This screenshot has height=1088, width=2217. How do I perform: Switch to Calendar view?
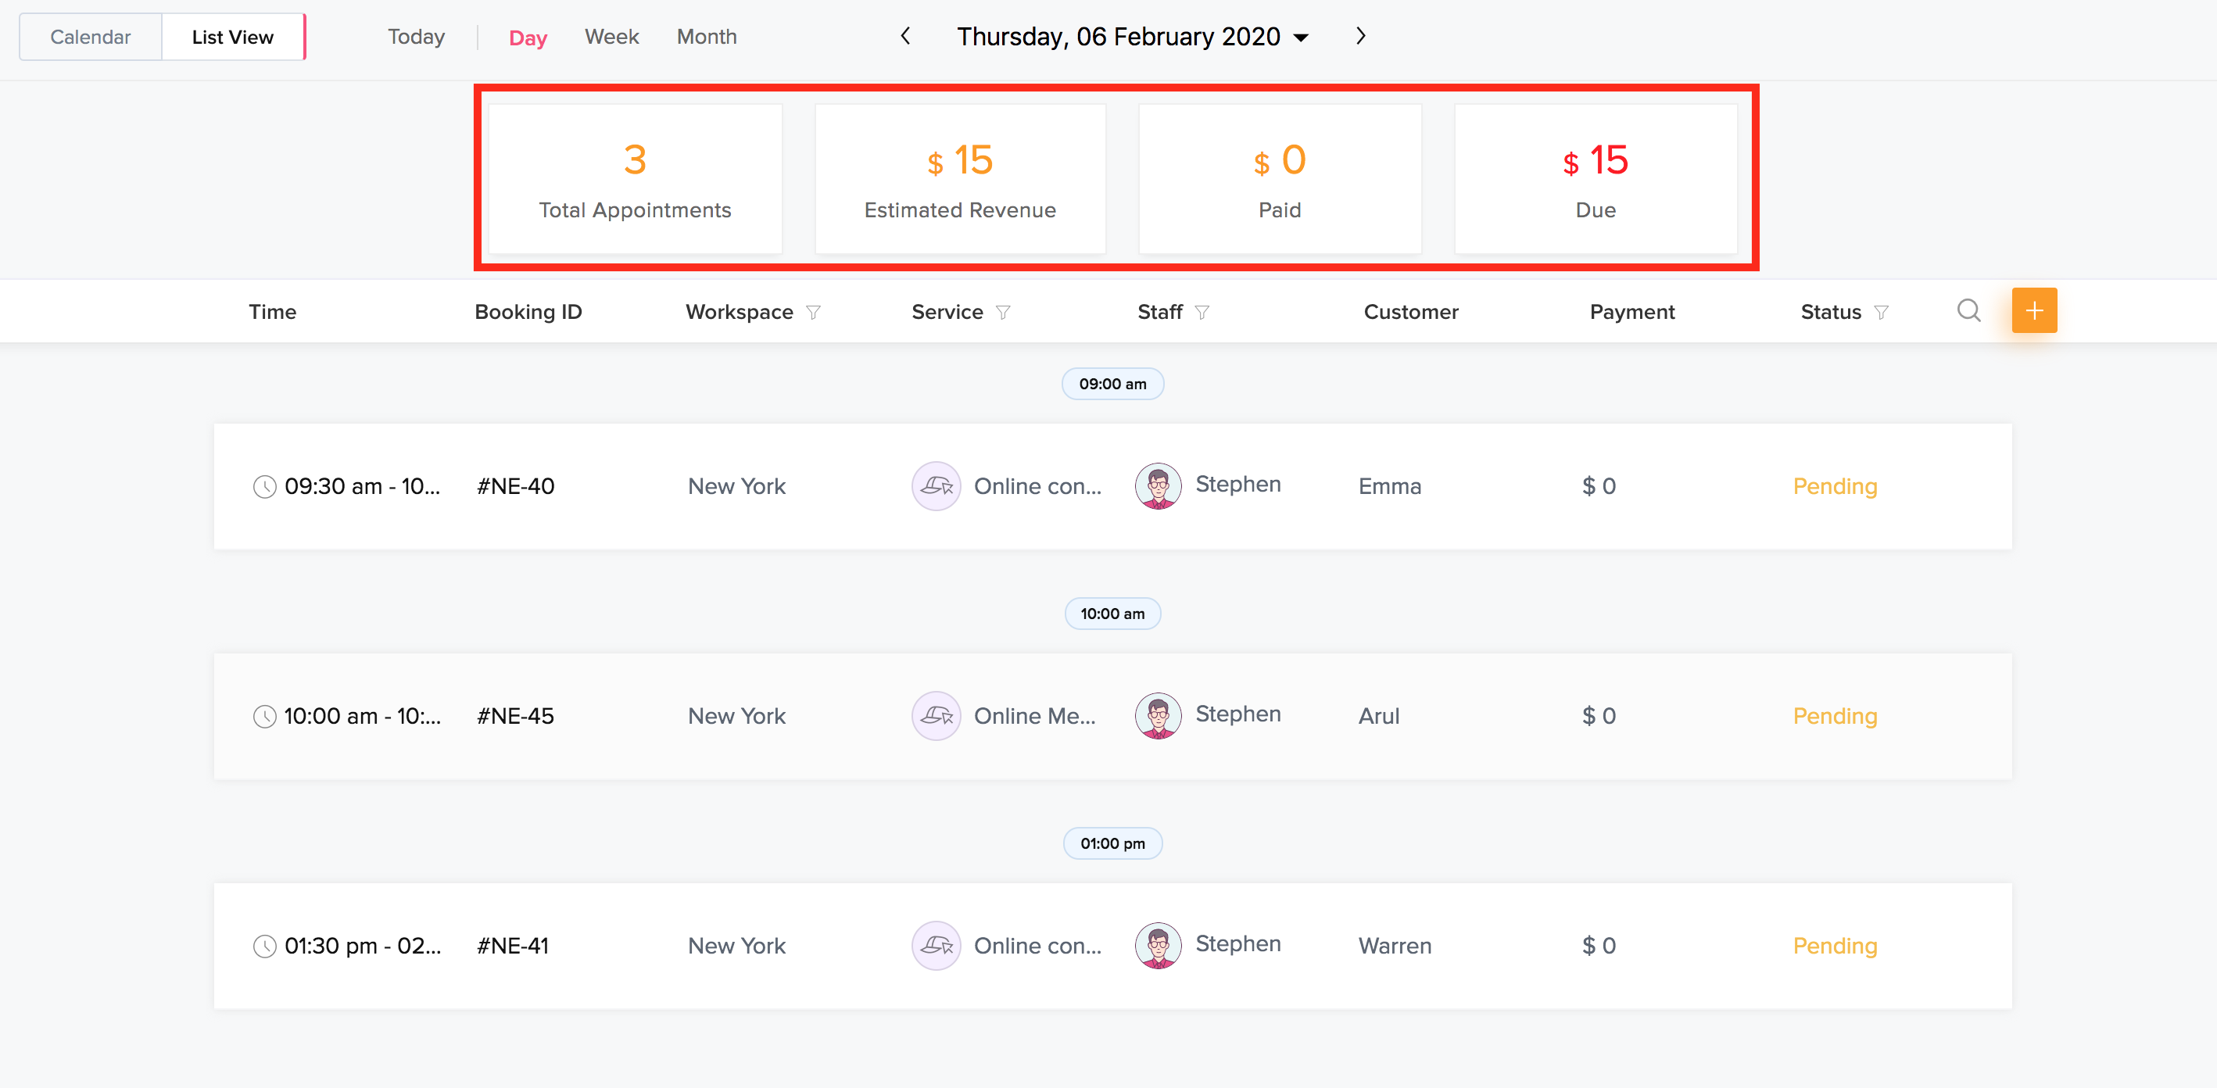coord(91,37)
